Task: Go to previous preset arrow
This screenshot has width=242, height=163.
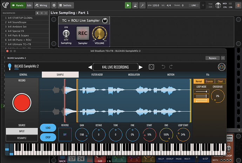Action: (x=90, y=67)
